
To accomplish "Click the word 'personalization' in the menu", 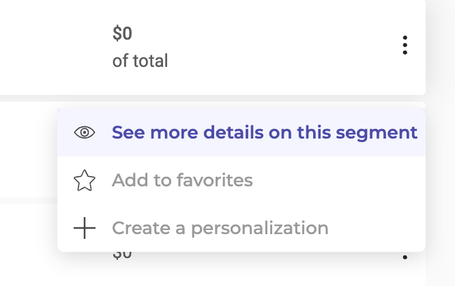I will click(260, 228).
